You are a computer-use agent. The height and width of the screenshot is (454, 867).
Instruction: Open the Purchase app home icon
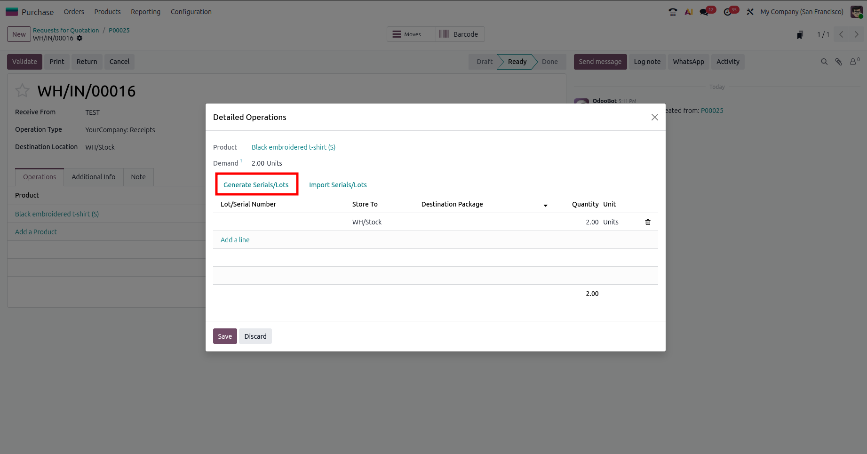coord(12,12)
